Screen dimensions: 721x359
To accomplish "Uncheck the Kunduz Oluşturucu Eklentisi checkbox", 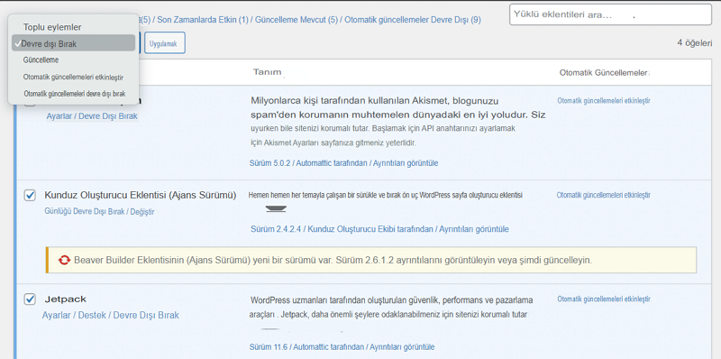I will 30,196.
